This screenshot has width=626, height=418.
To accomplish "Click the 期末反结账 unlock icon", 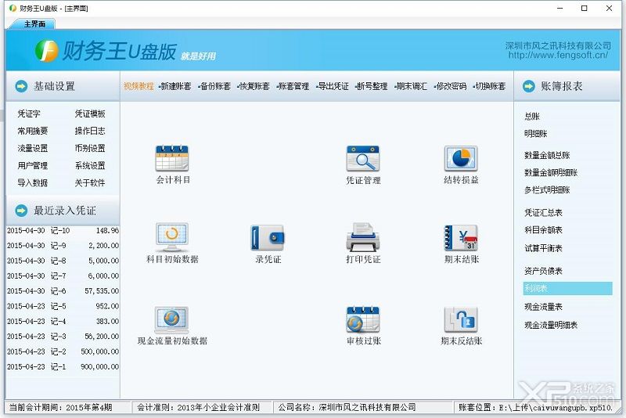I will pyautogui.click(x=461, y=320).
